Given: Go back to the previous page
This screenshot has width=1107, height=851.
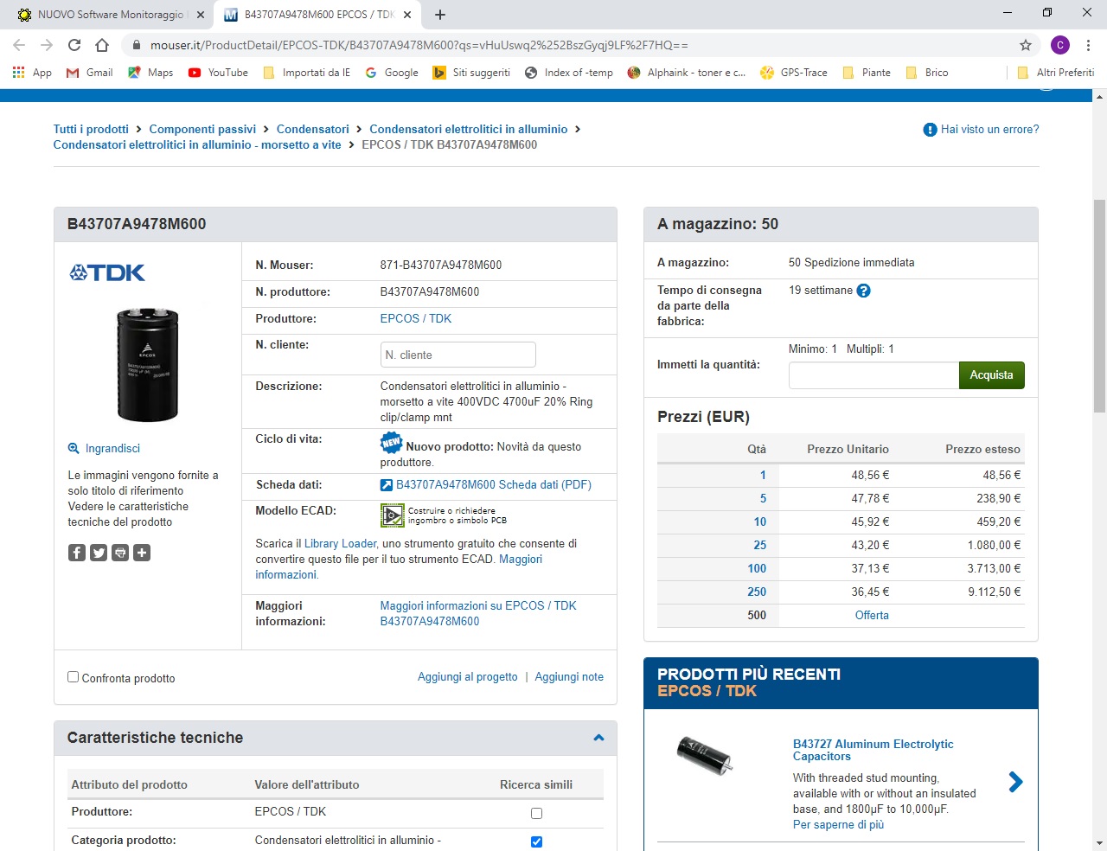Looking at the screenshot, I should click(x=19, y=45).
